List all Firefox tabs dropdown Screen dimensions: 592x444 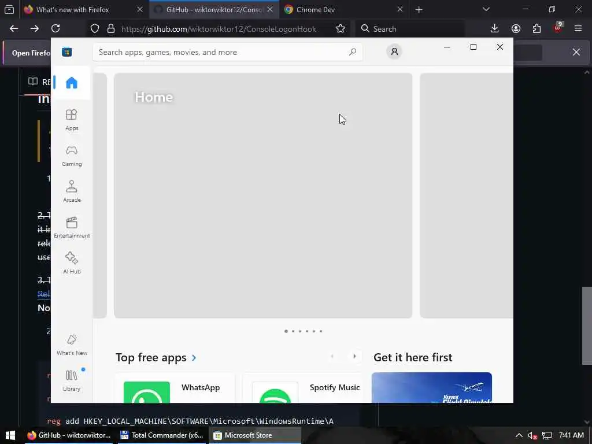point(486,9)
